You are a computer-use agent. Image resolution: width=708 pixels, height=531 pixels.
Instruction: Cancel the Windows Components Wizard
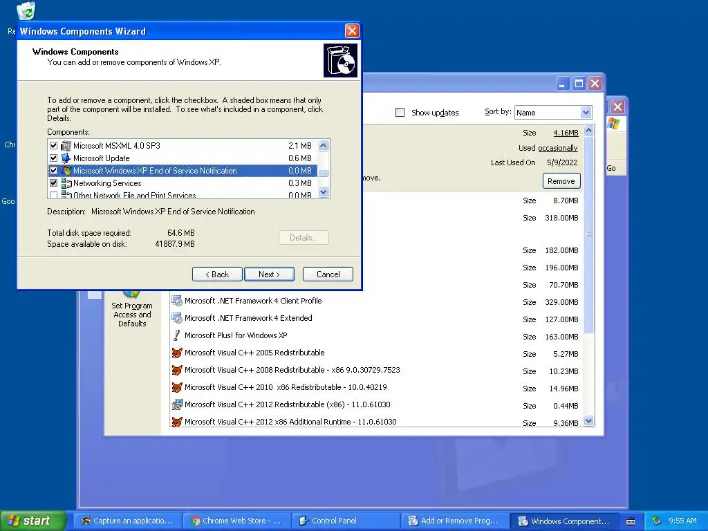328,274
